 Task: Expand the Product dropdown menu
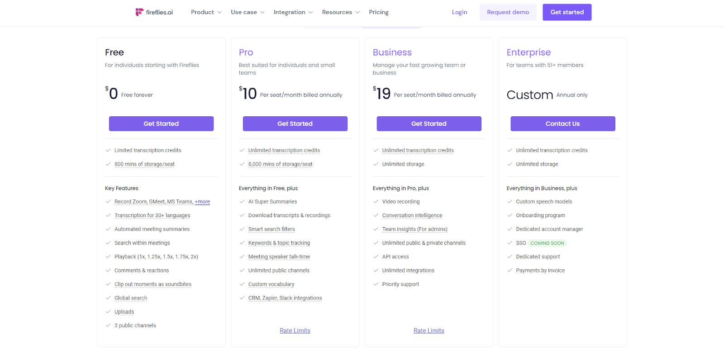[206, 12]
